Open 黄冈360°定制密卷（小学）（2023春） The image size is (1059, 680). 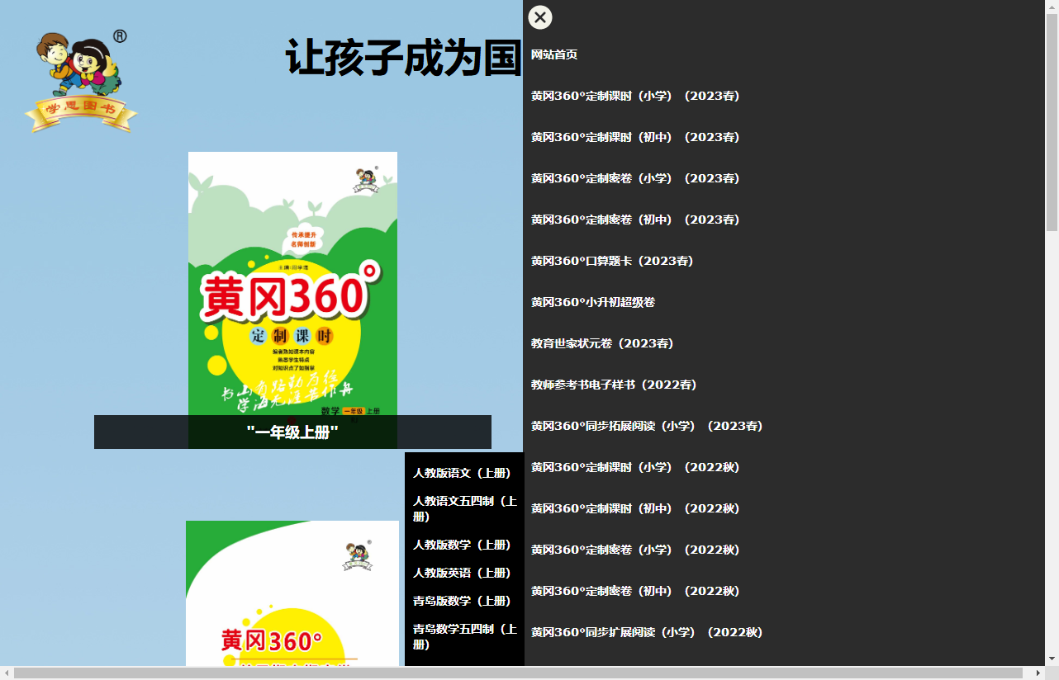(x=635, y=178)
